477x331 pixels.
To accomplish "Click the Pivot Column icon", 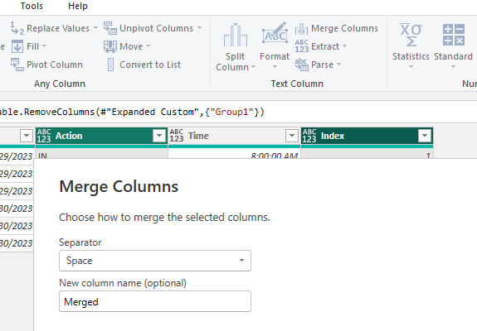I will coord(17,65).
